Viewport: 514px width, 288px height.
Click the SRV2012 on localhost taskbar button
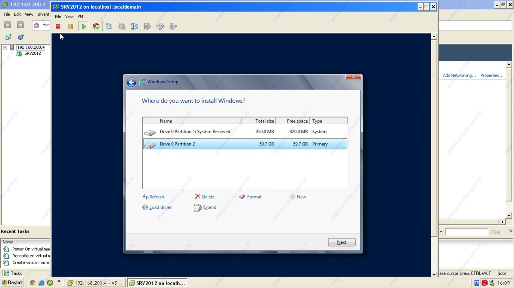[157, 283]
